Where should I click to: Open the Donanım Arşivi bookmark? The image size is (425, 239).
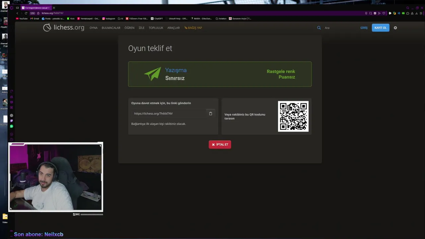240,19
